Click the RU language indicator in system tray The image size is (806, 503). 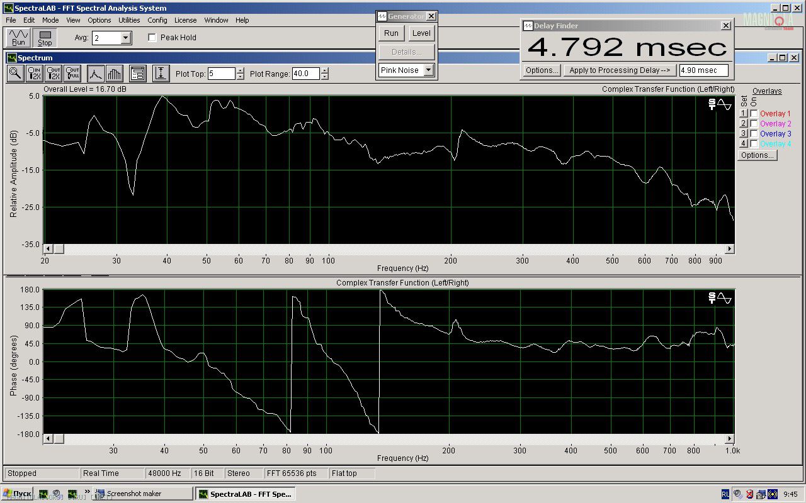(725, 494)
